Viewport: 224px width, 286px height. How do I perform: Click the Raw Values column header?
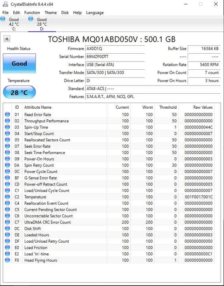coord(196,107)
